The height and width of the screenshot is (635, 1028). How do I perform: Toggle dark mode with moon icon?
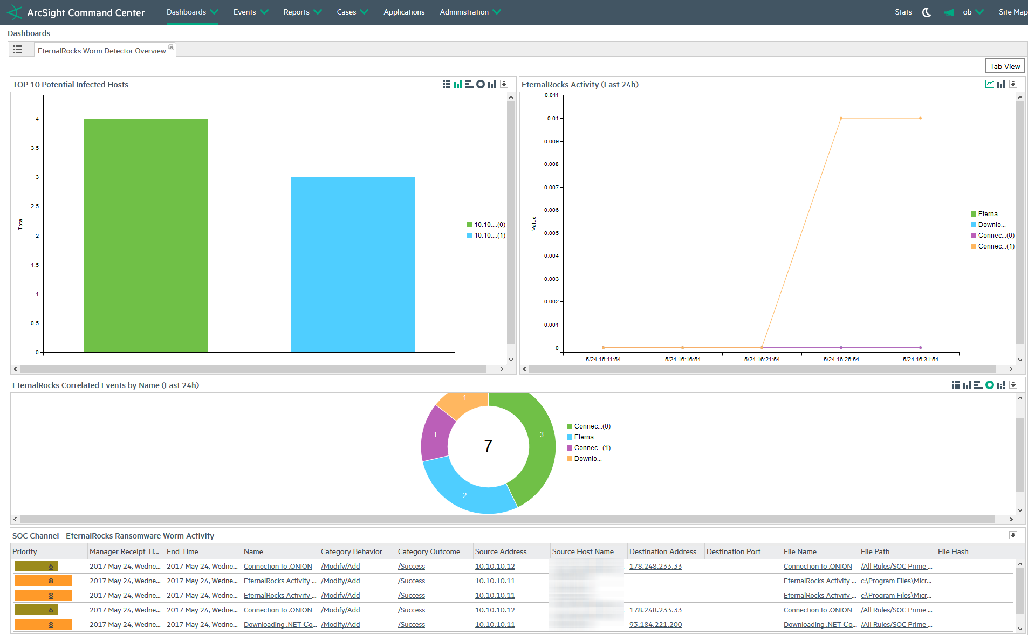[927, 12]
